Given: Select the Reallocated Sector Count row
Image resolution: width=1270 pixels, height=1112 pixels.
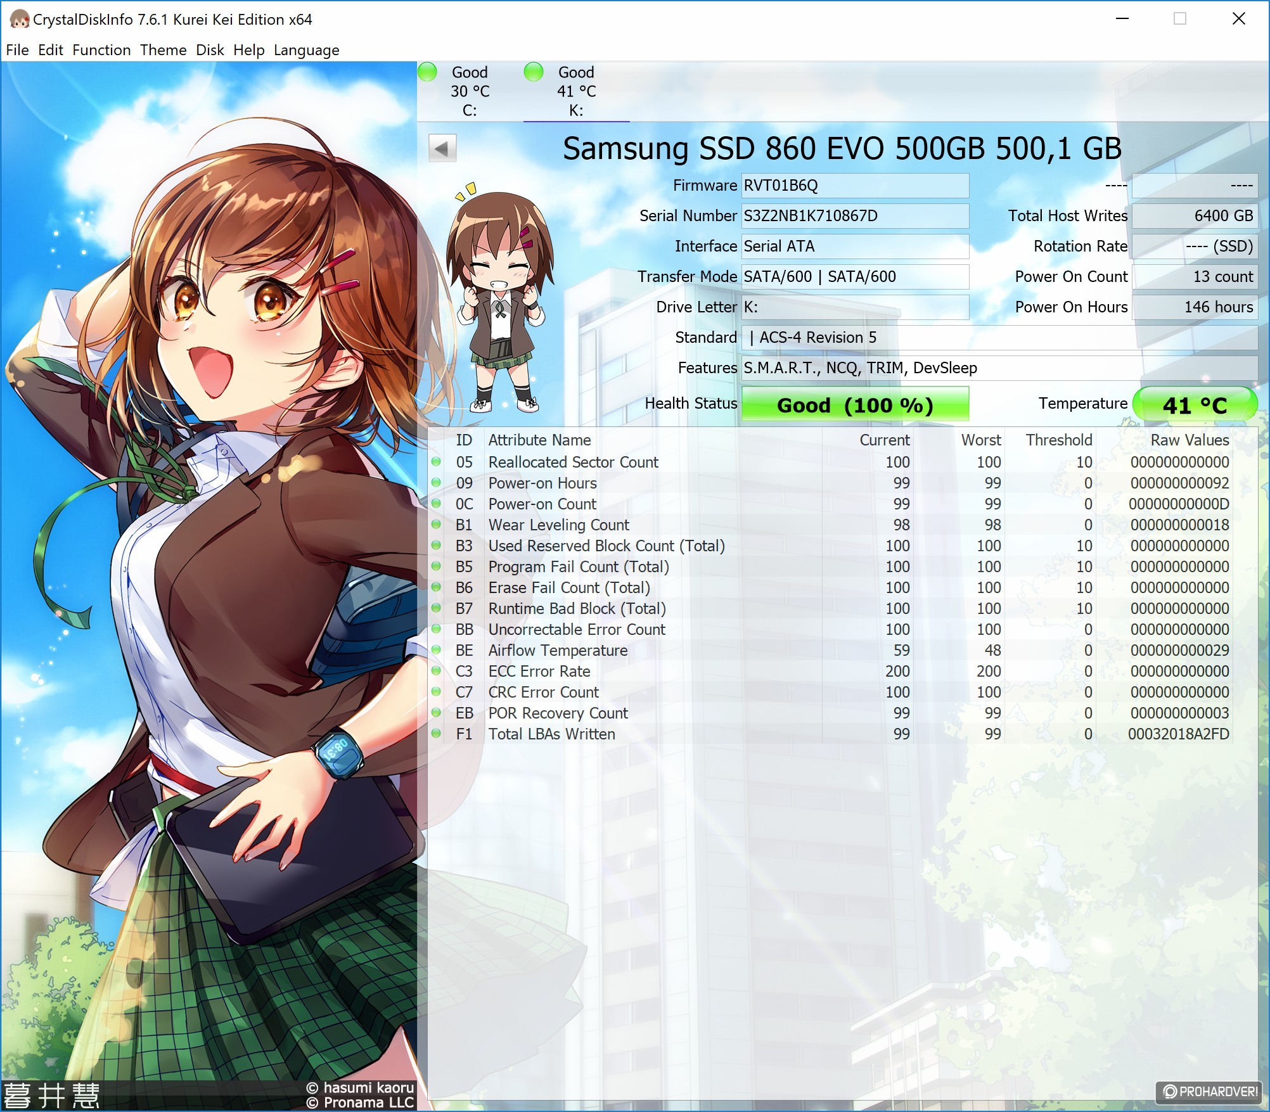Looking at the screenshot, I should click(830, 463).
